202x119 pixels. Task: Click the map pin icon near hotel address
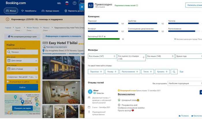tap(44, 51)
